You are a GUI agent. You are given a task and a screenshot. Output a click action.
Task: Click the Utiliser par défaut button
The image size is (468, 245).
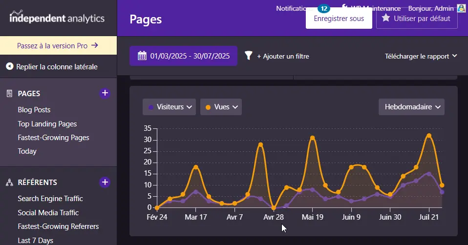[417, 18]
